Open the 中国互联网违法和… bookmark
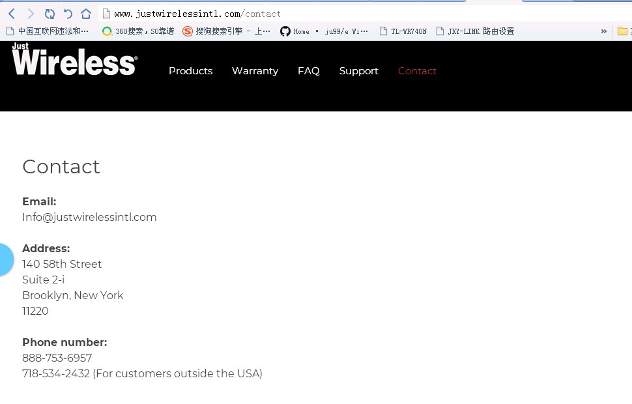Viewport: 632px width, 404px height. click(48, 31)
